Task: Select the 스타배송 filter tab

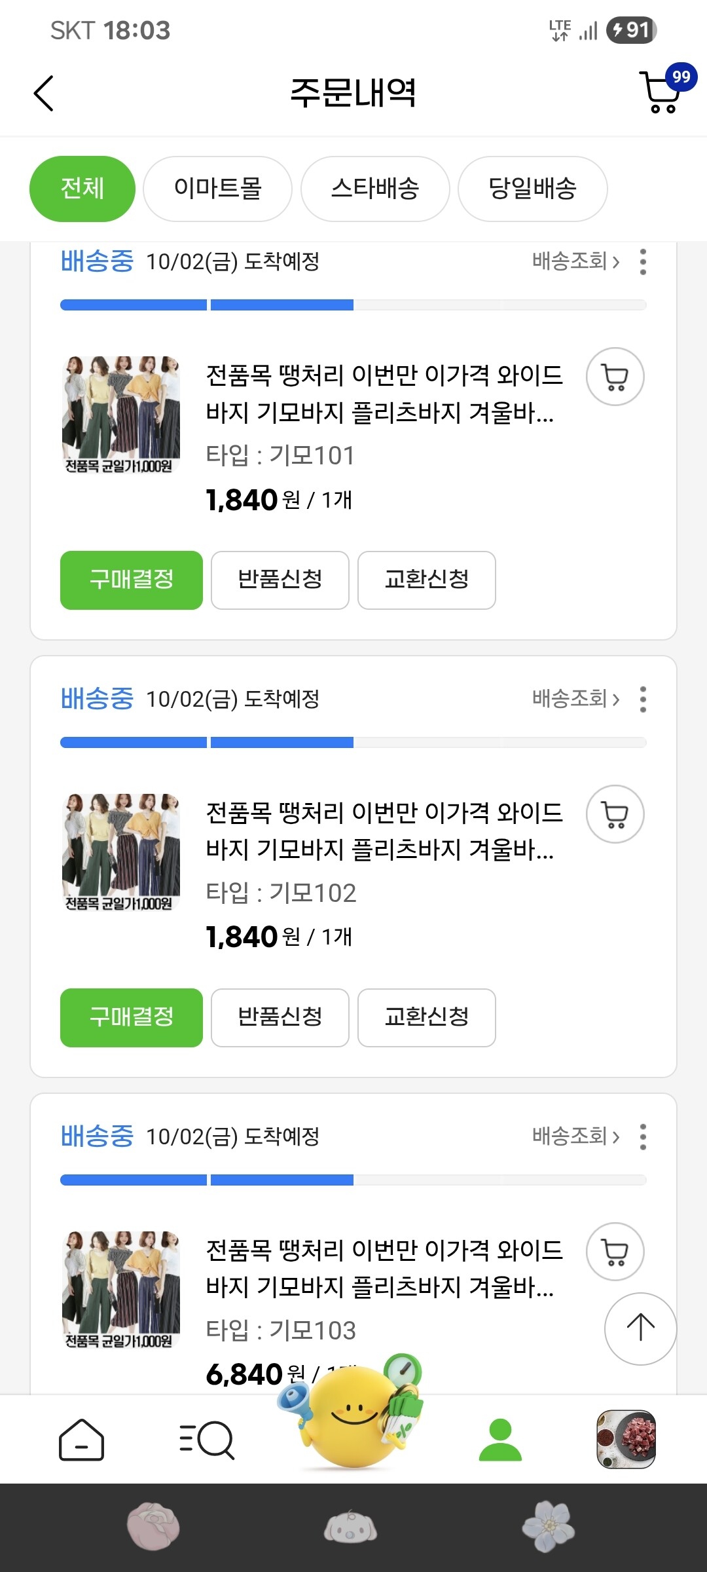Action: [375, 189]
